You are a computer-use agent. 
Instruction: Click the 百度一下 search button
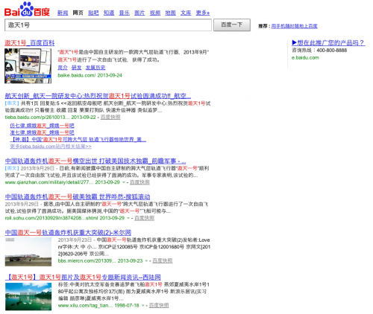[232, 25]
